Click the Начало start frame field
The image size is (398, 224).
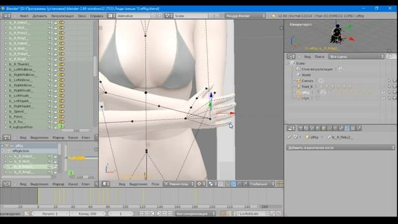pyautogui.click(x=50, y=214)
